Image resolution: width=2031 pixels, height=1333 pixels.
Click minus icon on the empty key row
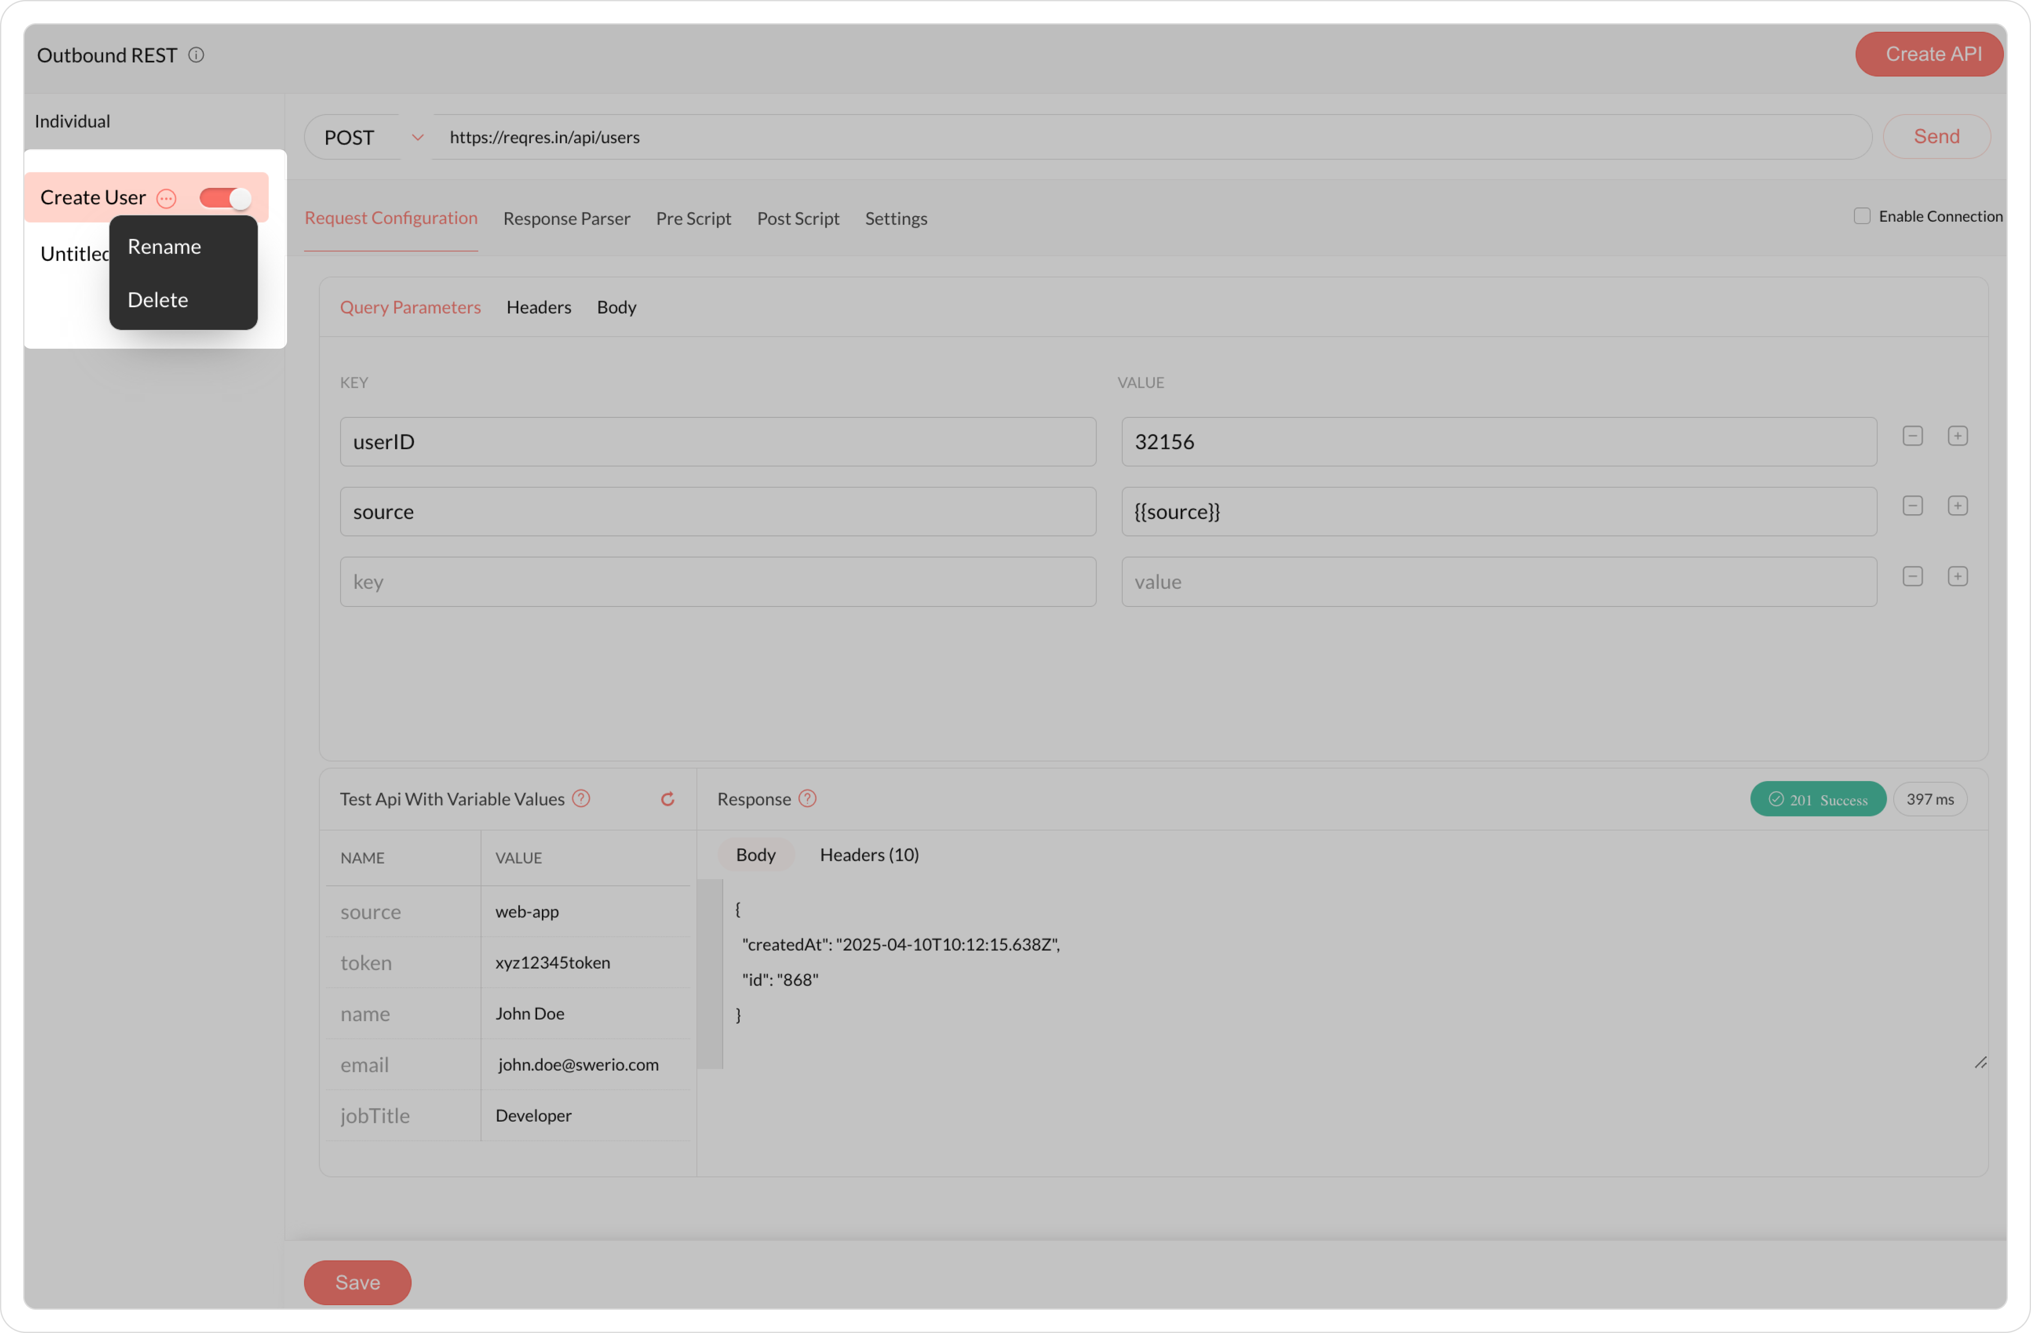(x=1913, y=576)
